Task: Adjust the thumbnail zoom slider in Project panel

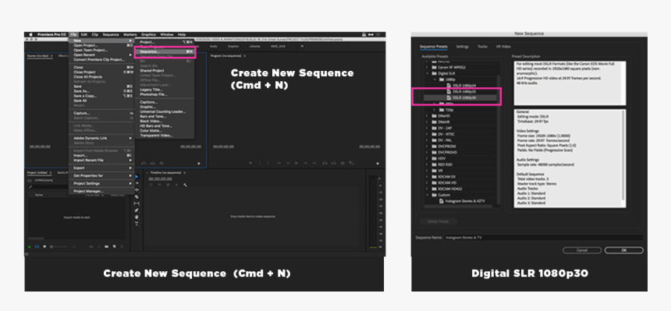Action: coord(59,246)
